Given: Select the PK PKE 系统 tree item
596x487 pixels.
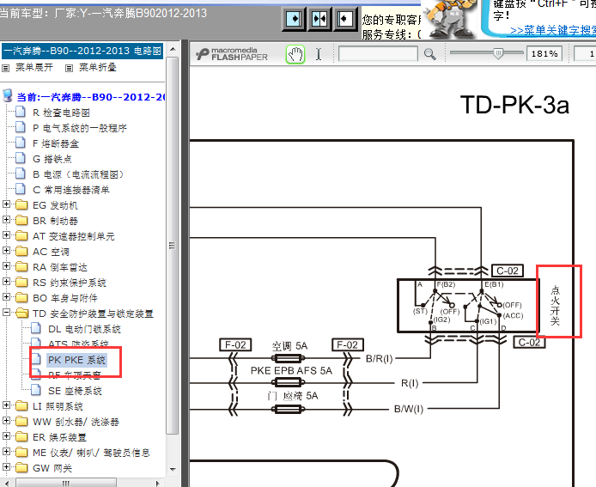Looking at the screenshot, I should pyautogui.click(x=76, y=360).
